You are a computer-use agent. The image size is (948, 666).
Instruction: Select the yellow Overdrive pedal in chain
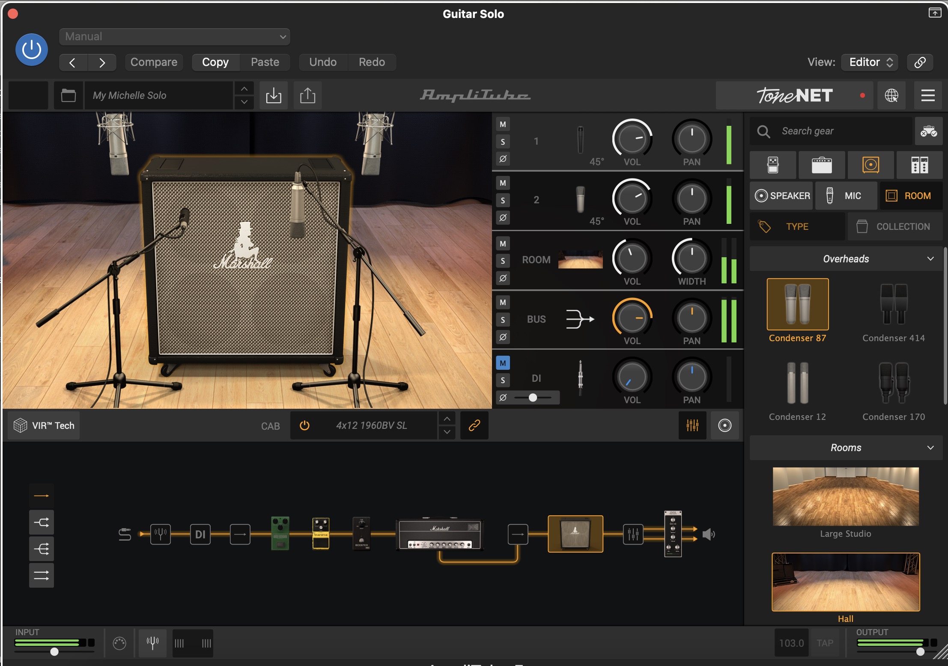321,533
